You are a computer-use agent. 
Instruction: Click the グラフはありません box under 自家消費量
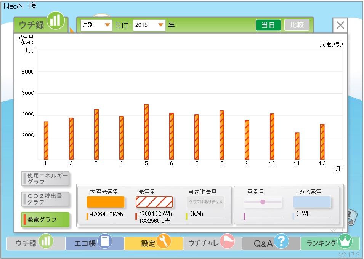click(x=206, y=201)
